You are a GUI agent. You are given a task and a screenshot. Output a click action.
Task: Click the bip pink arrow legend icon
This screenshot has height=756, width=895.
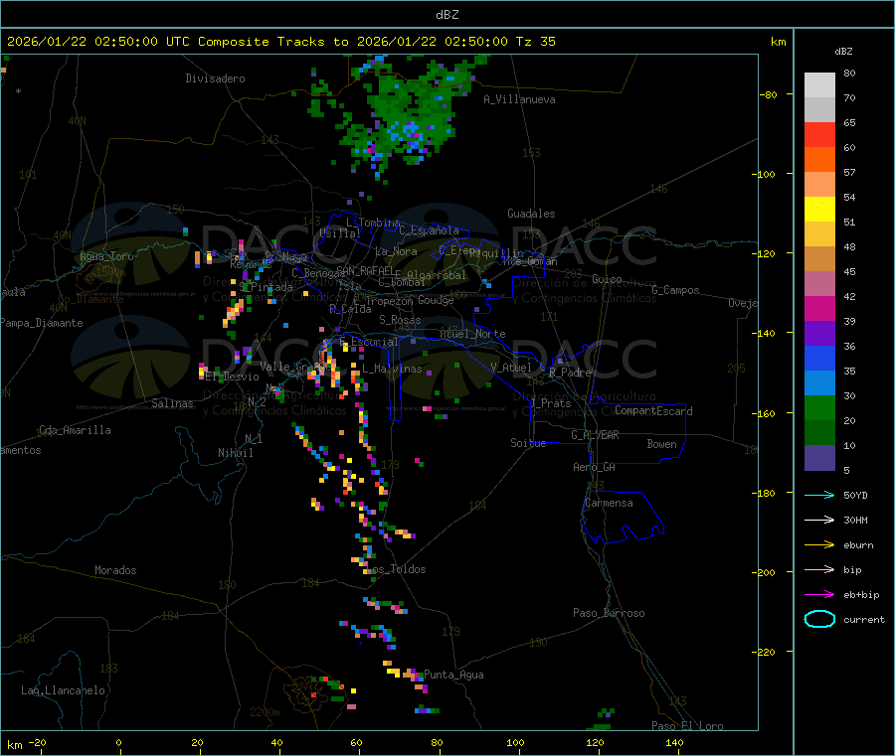819,569
